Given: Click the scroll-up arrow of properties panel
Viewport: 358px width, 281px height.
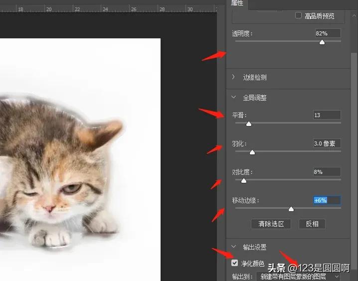Looking at the screenshot, I should pyautogui.click(x=354, y=15).
